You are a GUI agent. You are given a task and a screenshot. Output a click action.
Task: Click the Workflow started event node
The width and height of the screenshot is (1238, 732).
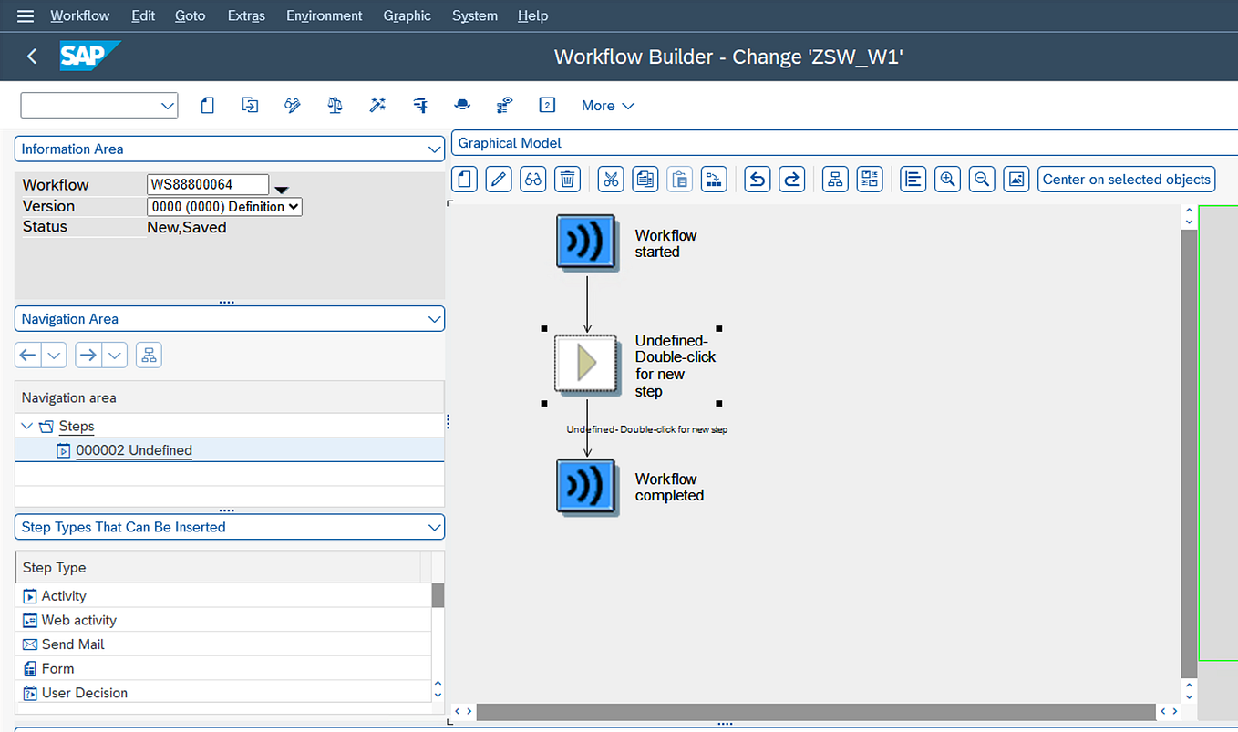(588, 242)
